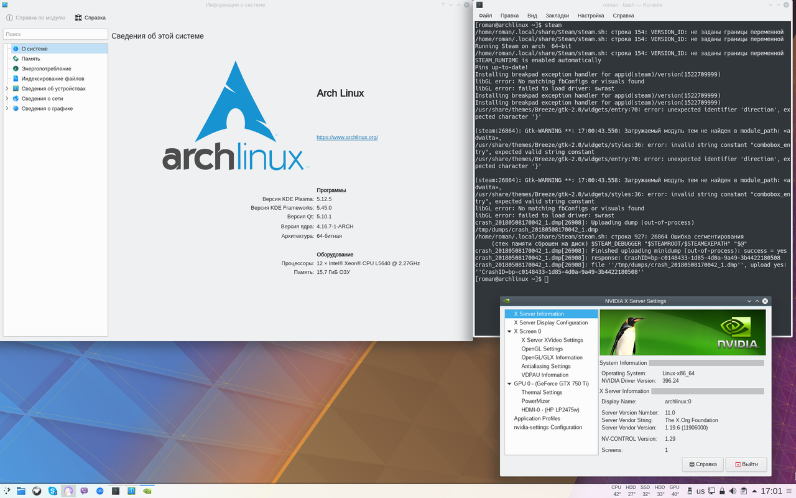796x498 pixels.
Task: Open the application launcher in the taskbar
Action: pyautogui.click(x=7, y=491)
